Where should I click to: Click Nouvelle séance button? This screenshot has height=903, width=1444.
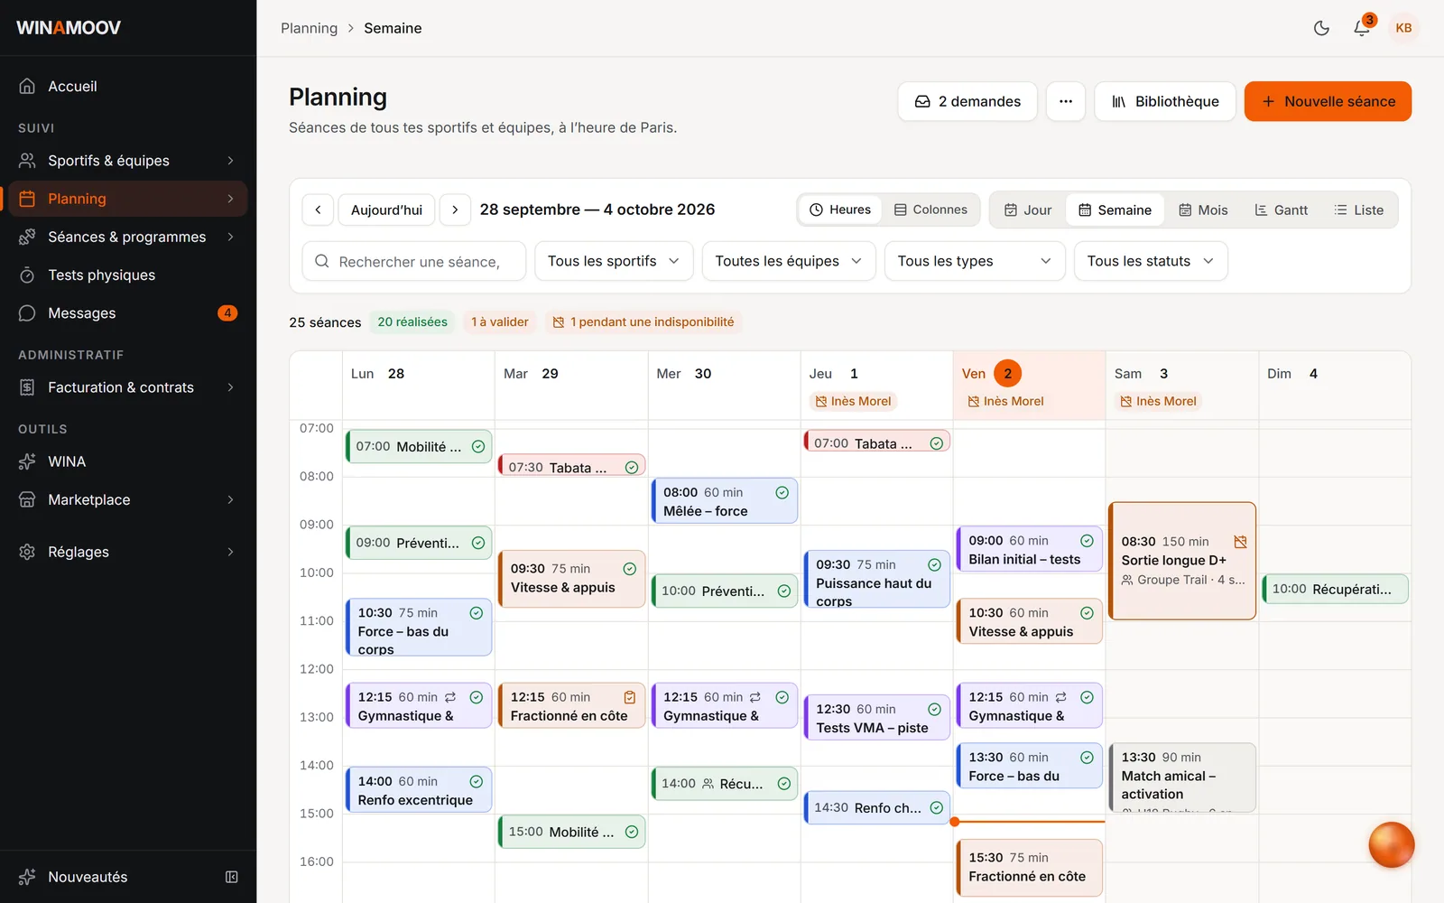tap(1328, 101)
